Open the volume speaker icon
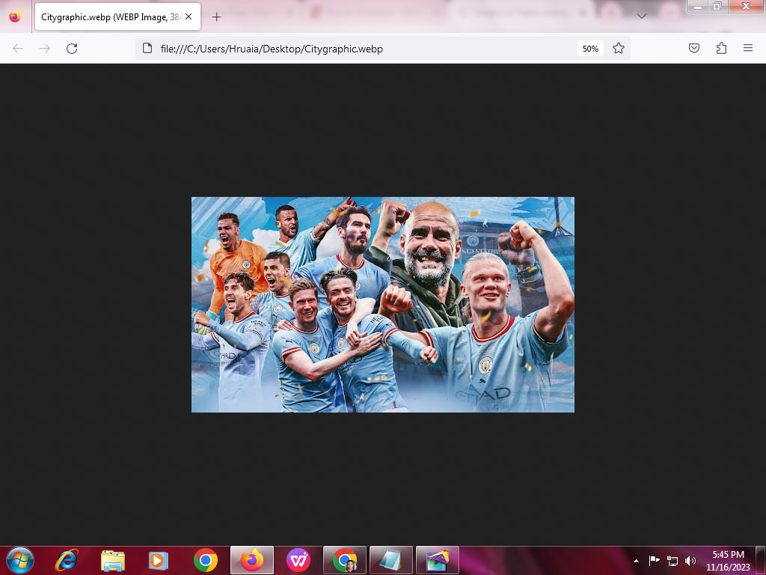Screen dimensions: 766x575 point(690,560)
